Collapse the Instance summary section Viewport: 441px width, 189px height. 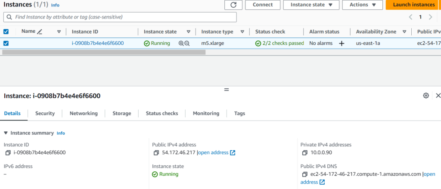(x=6, y=133)
